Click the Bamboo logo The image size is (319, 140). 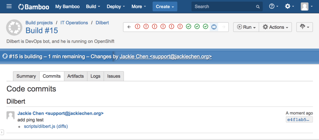pos(34,7)
